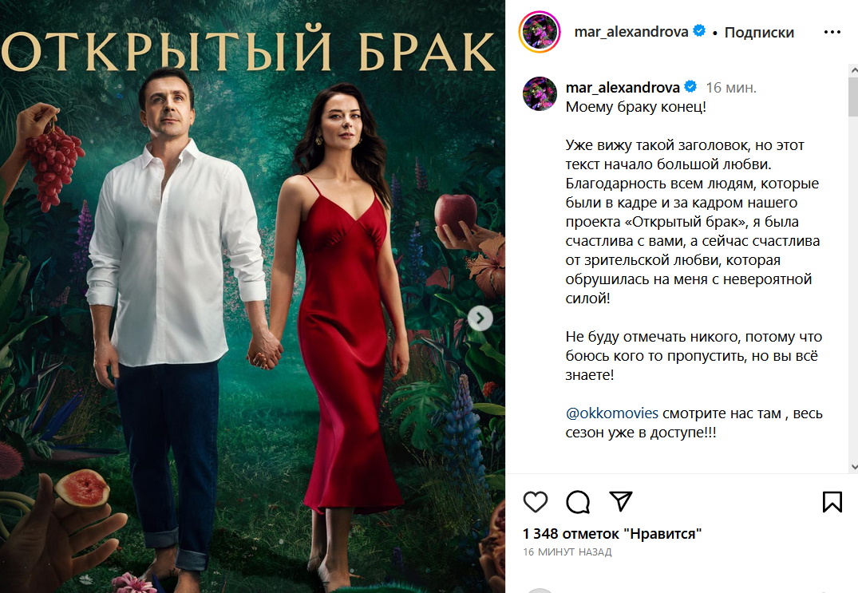The image size is (858, 593).
Task: Toggle the Подписки following button
Action: (x=759, y=32)
